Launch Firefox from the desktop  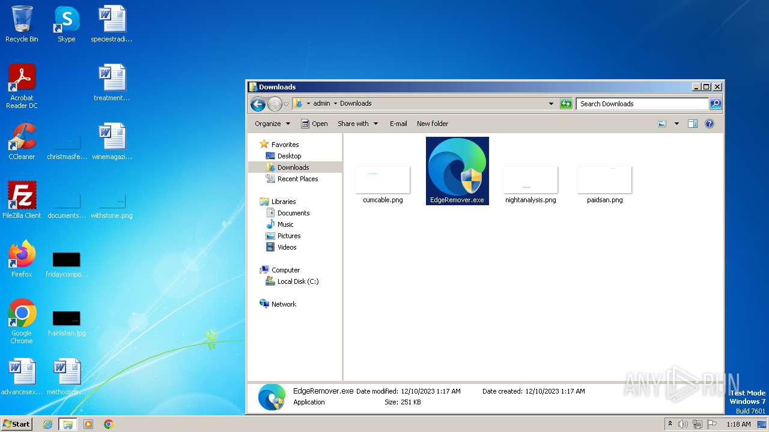(x=22, y=259)
